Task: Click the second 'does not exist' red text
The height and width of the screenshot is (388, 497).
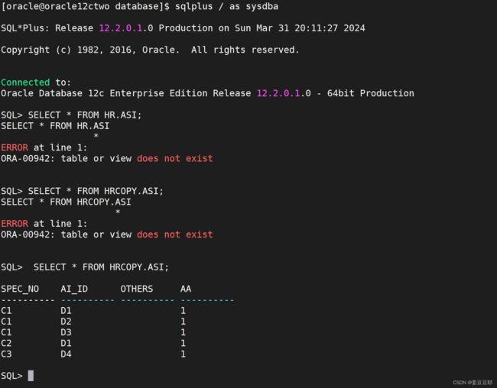Action: tap(175, 234)
